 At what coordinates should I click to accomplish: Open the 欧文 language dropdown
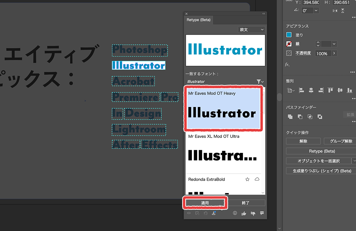pyautogui.click(x=251, y=30)
